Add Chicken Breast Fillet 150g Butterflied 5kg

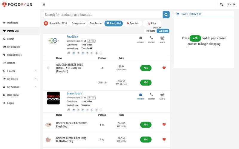pos(146,139)
